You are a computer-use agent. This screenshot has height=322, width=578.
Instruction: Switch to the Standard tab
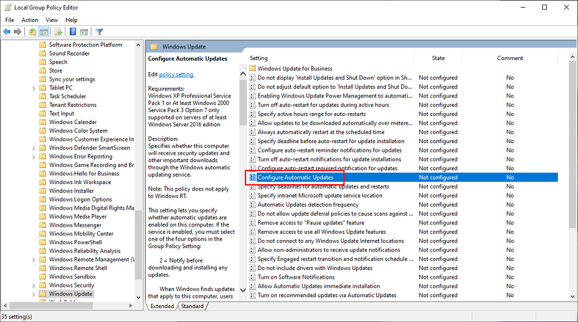[x=192, y=306]
